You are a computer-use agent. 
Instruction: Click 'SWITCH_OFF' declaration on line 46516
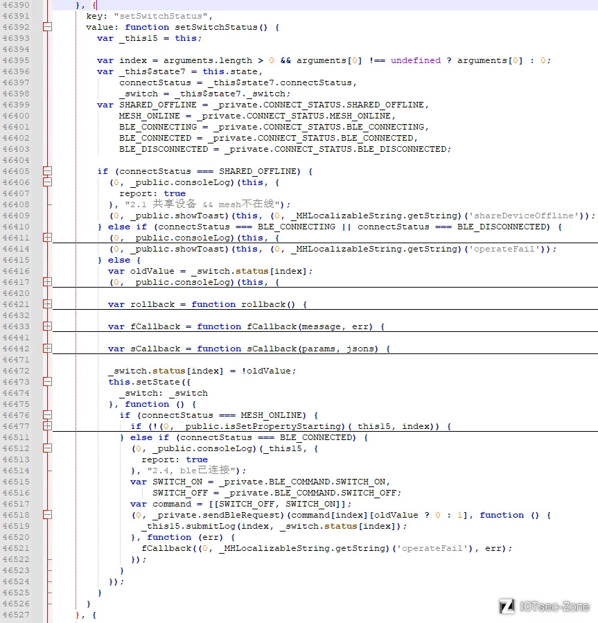coord(180,493)
